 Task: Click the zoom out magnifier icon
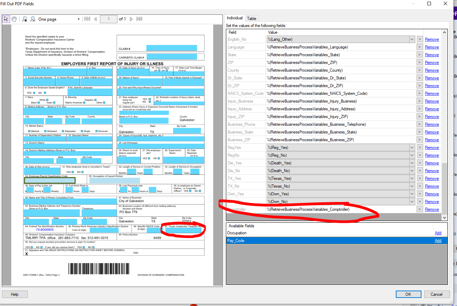tap(32, 19)
